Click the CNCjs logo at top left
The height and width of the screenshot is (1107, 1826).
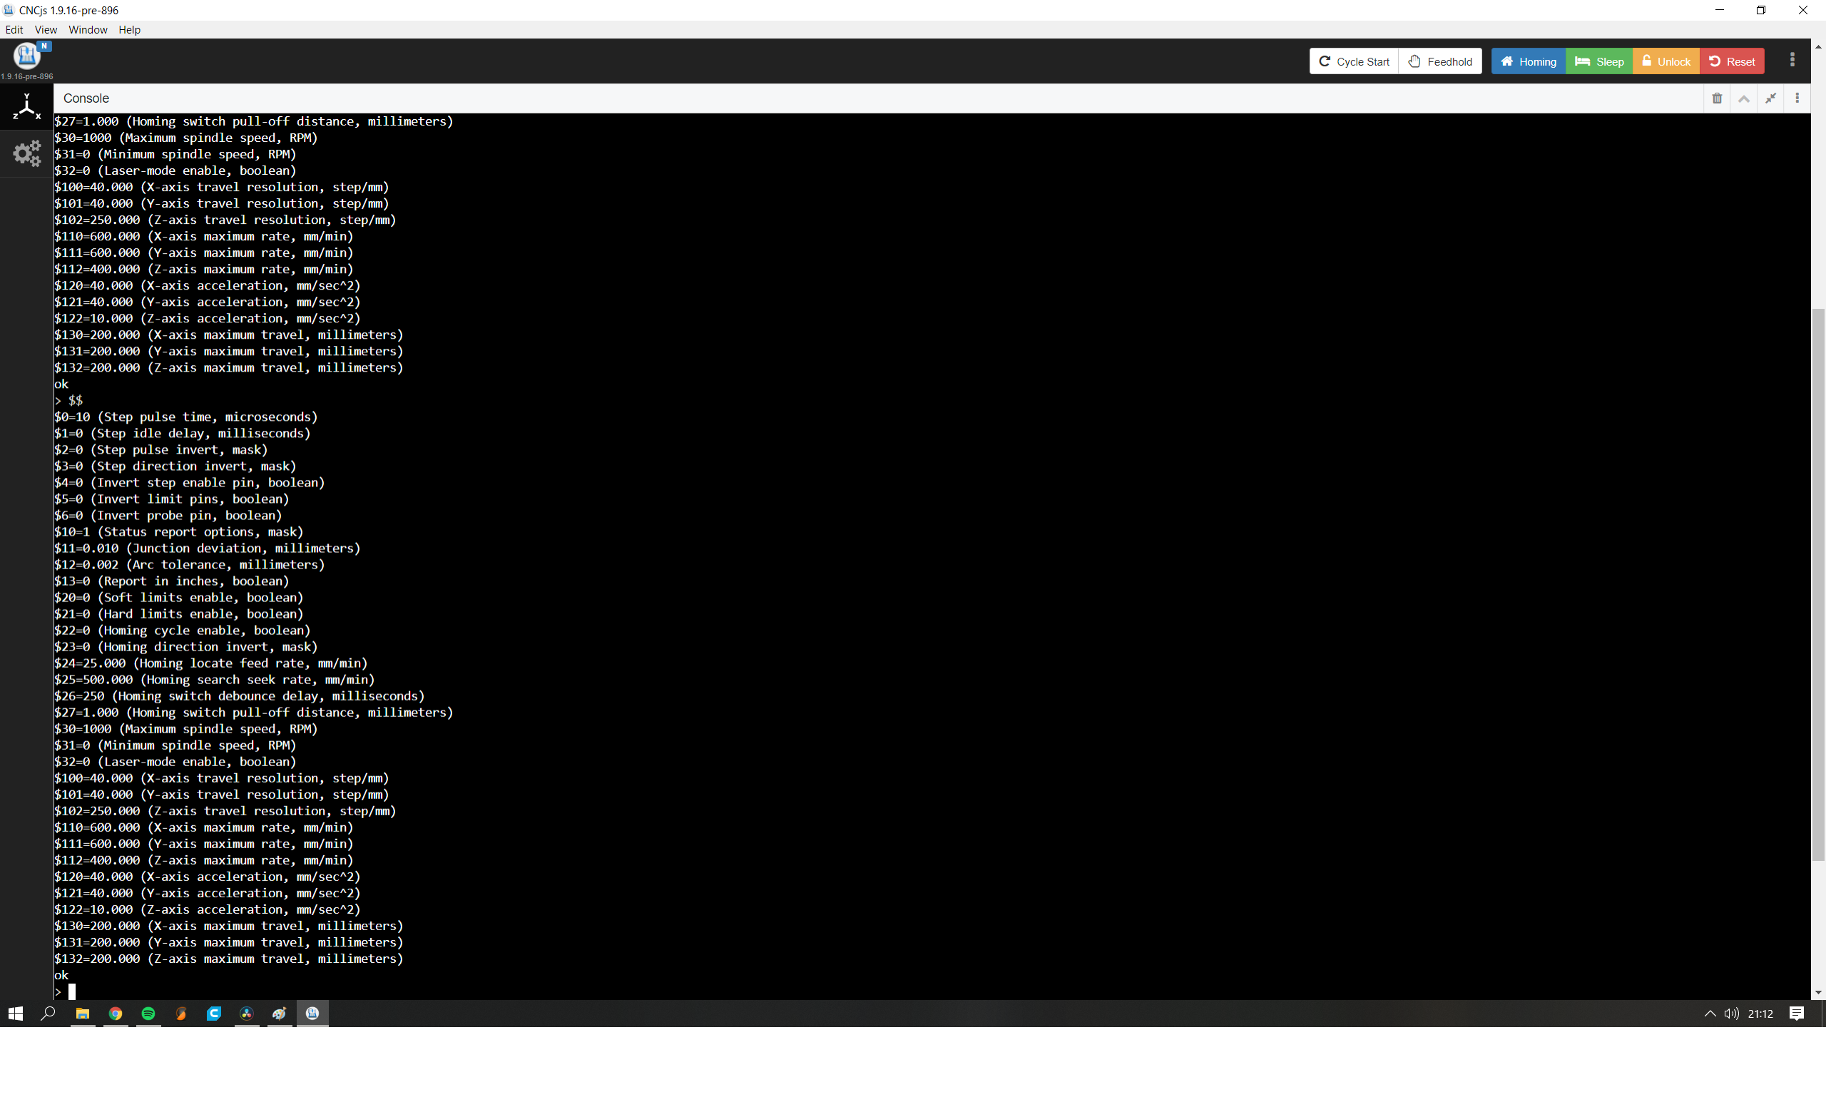[x=26, y=56]
